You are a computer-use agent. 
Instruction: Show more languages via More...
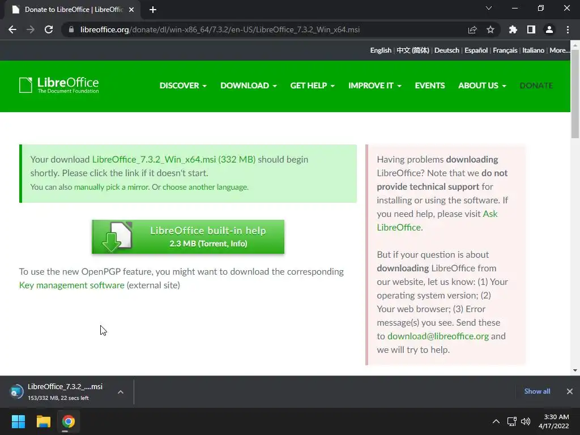[560, 50]
